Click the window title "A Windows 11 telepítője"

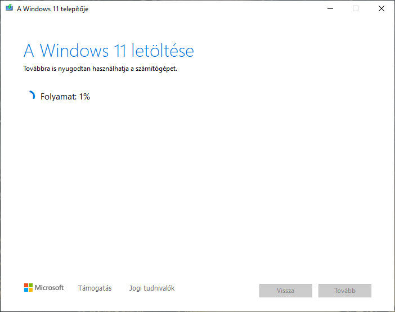click(x=53, y=9)
